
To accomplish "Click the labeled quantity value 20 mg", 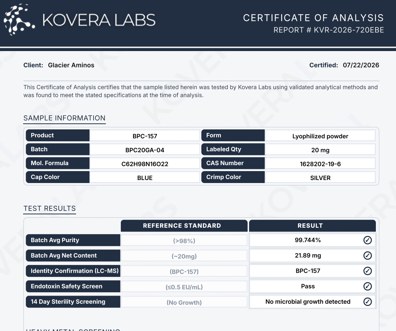I will point(320,150).
